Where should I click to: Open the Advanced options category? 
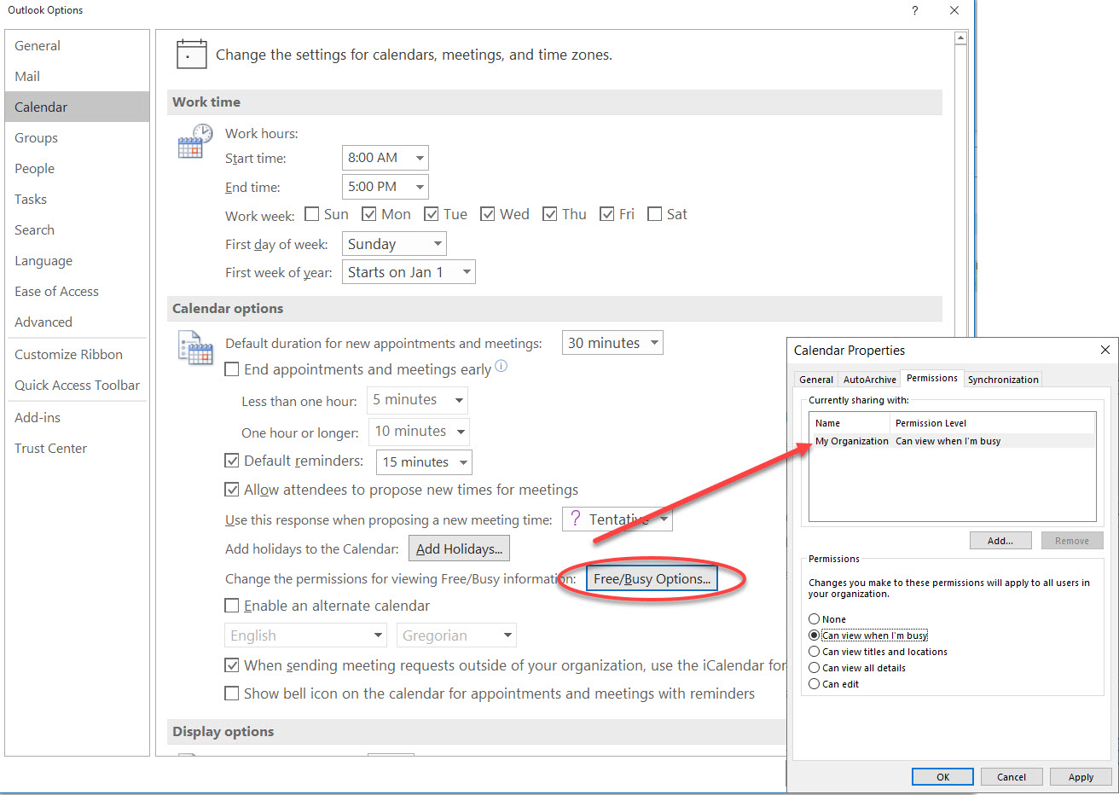(77, 322)
